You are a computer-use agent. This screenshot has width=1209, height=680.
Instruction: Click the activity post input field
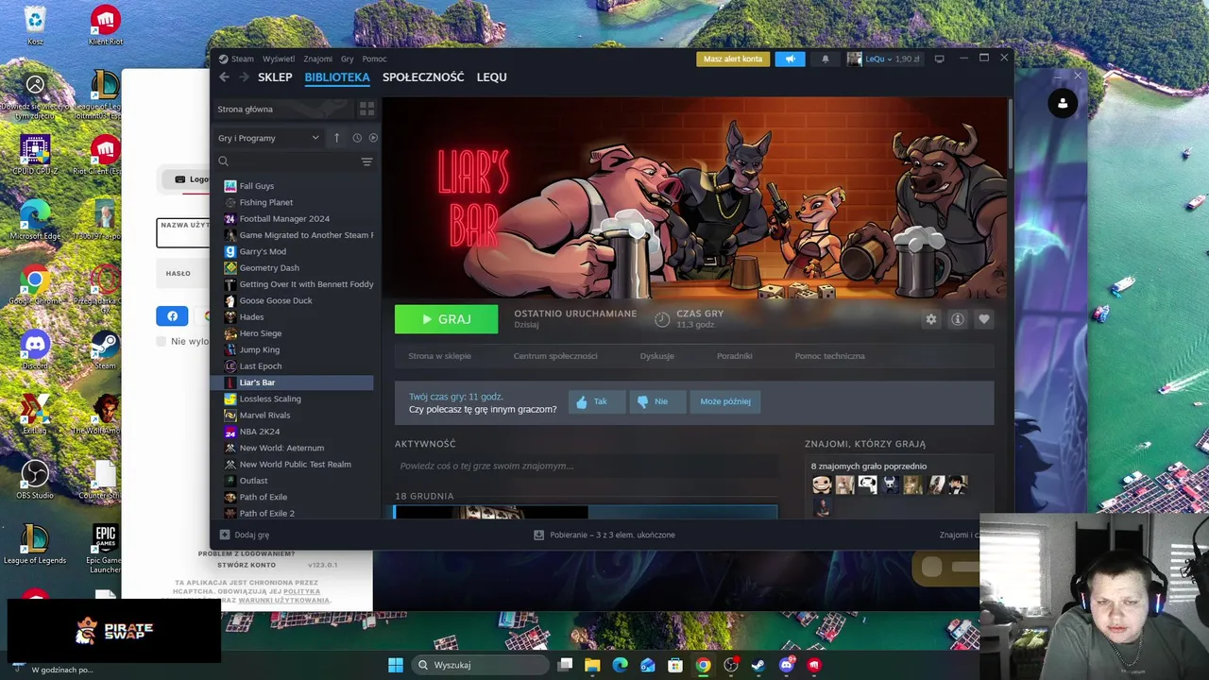tap(586, 466)
